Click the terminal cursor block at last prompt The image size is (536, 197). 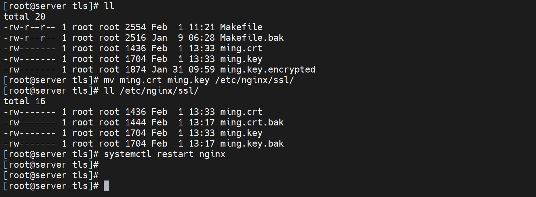click(106, 186)
